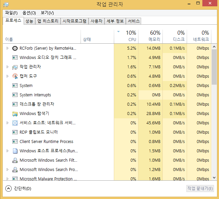Sort by the 메모리 column header
Viewport: 219px width, 199px height.
click(150, 36)
